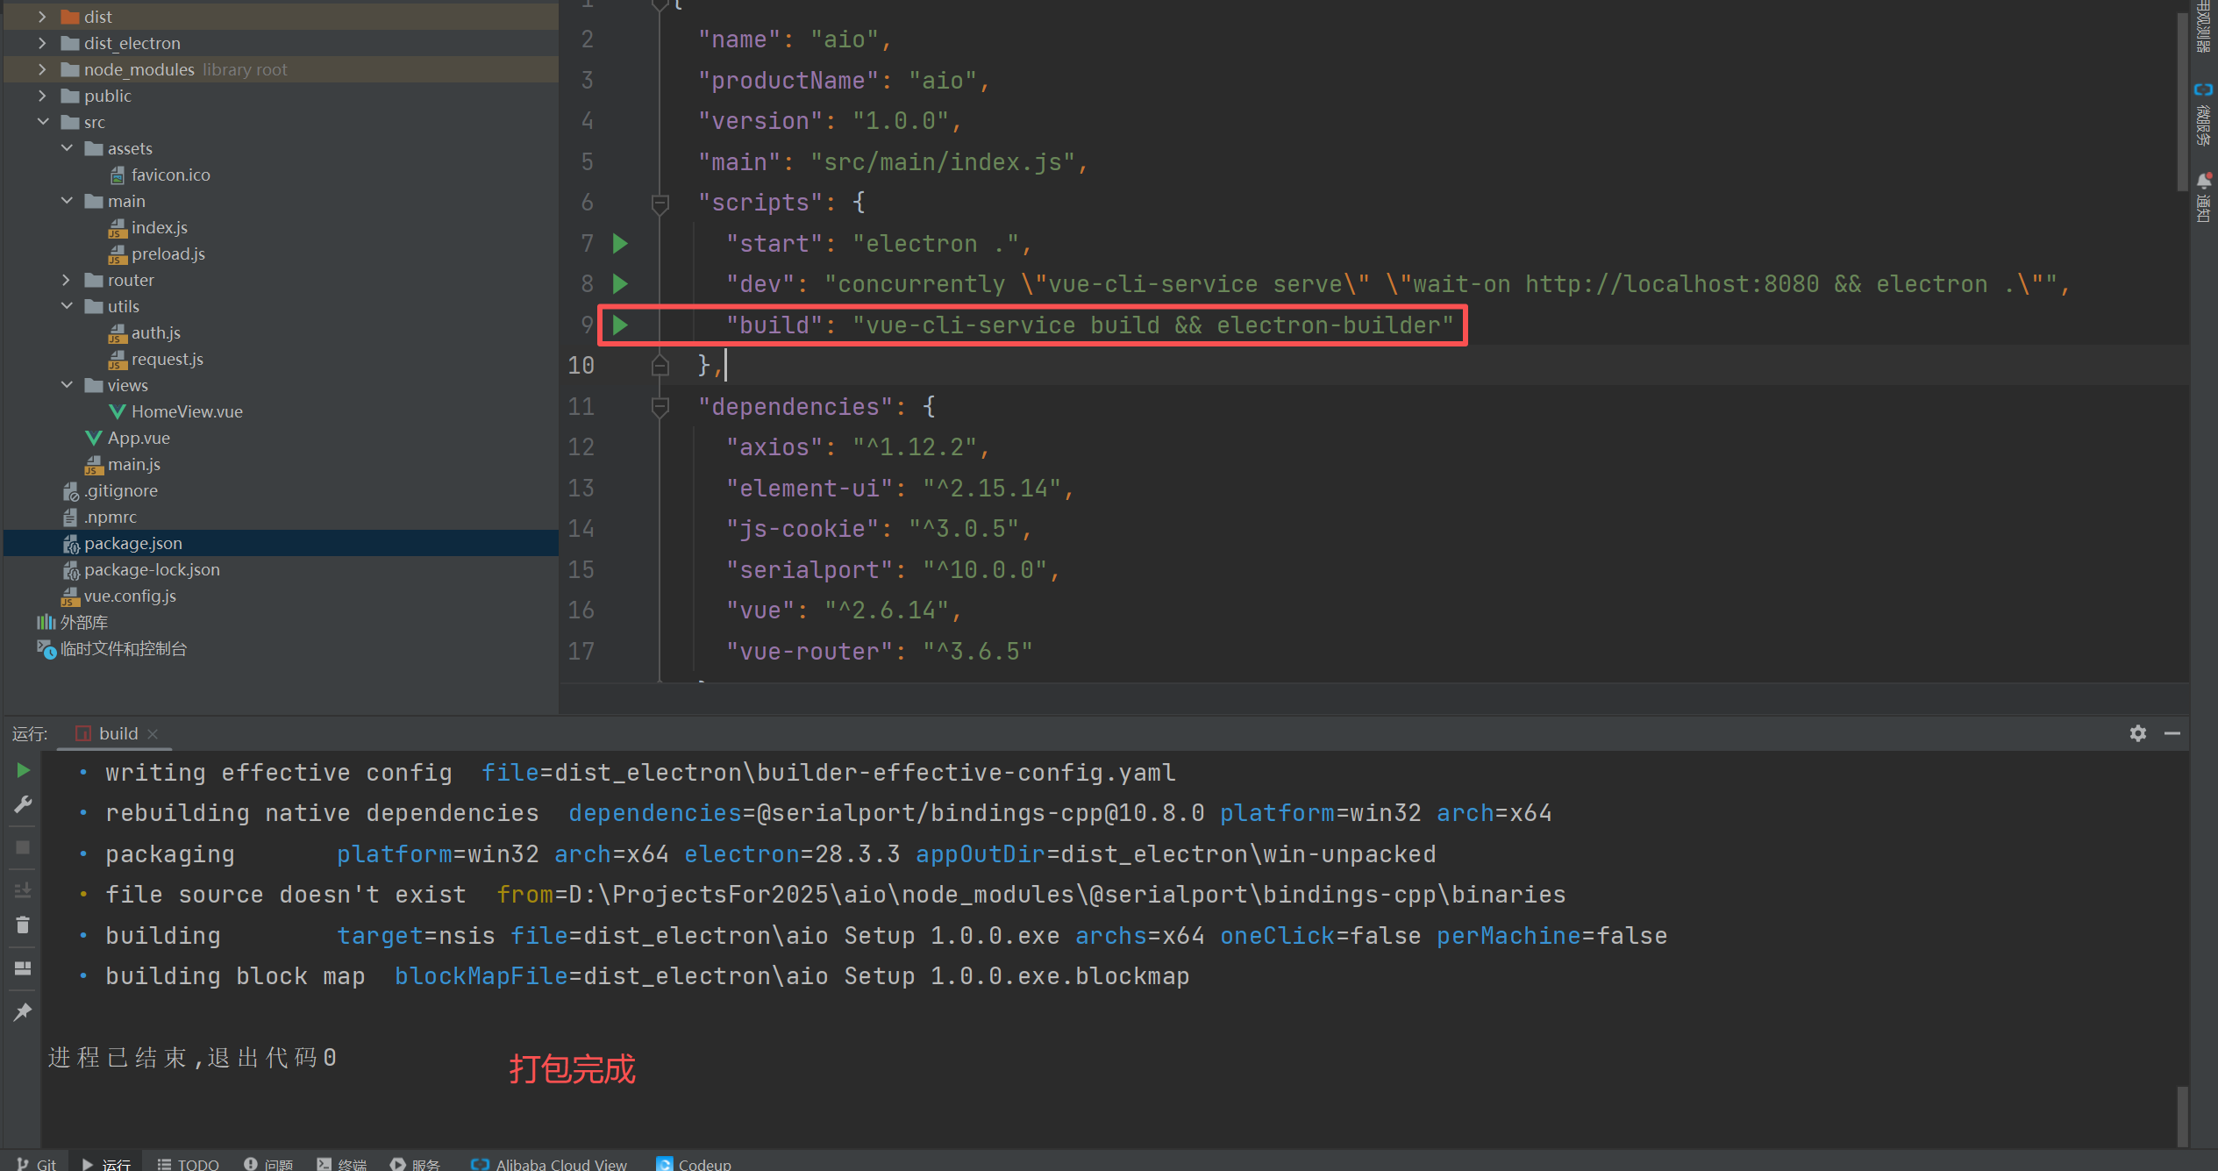
Task: Expand the node_modules folder
Action: (x=42, y=69)
